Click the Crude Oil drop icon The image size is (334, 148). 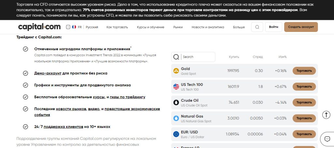click(x=176, y=102)
